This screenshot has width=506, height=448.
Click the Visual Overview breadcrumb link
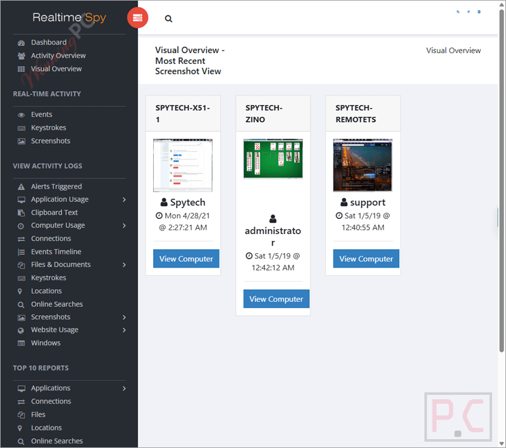453,51
